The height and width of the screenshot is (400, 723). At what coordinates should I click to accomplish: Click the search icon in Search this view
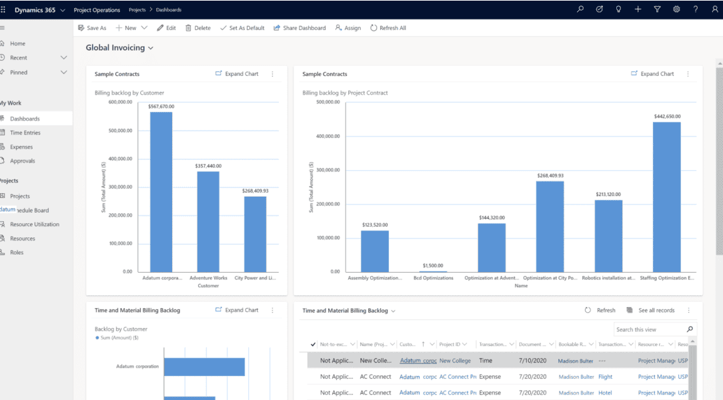690,329
